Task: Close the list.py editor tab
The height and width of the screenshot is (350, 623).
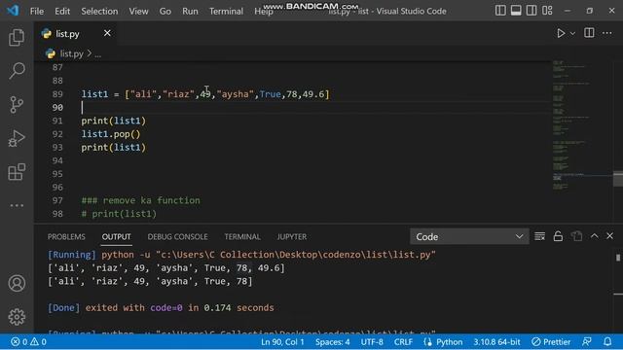Action: click(107, 33)
